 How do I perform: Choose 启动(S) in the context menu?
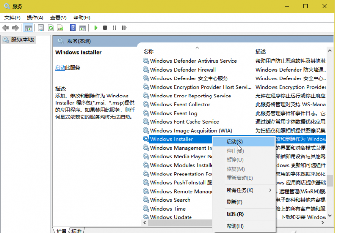[x=244, y=142]
